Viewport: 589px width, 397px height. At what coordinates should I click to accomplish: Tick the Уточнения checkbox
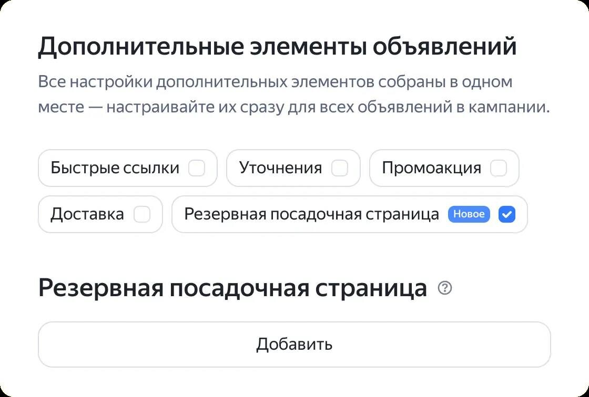tap(340, 168)
